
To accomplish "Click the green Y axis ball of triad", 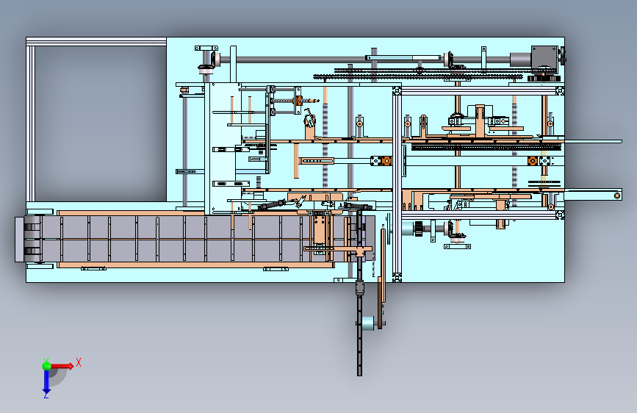I will [x=47, y=366].
